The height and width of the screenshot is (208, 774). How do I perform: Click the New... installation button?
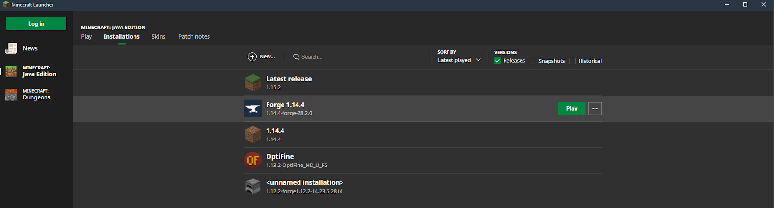262,57
